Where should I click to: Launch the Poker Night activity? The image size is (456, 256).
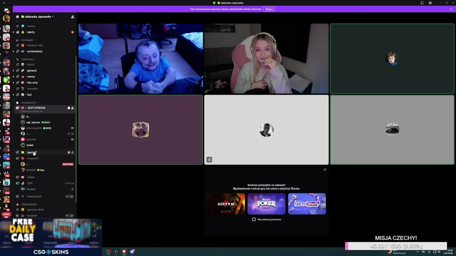point(266,204)
